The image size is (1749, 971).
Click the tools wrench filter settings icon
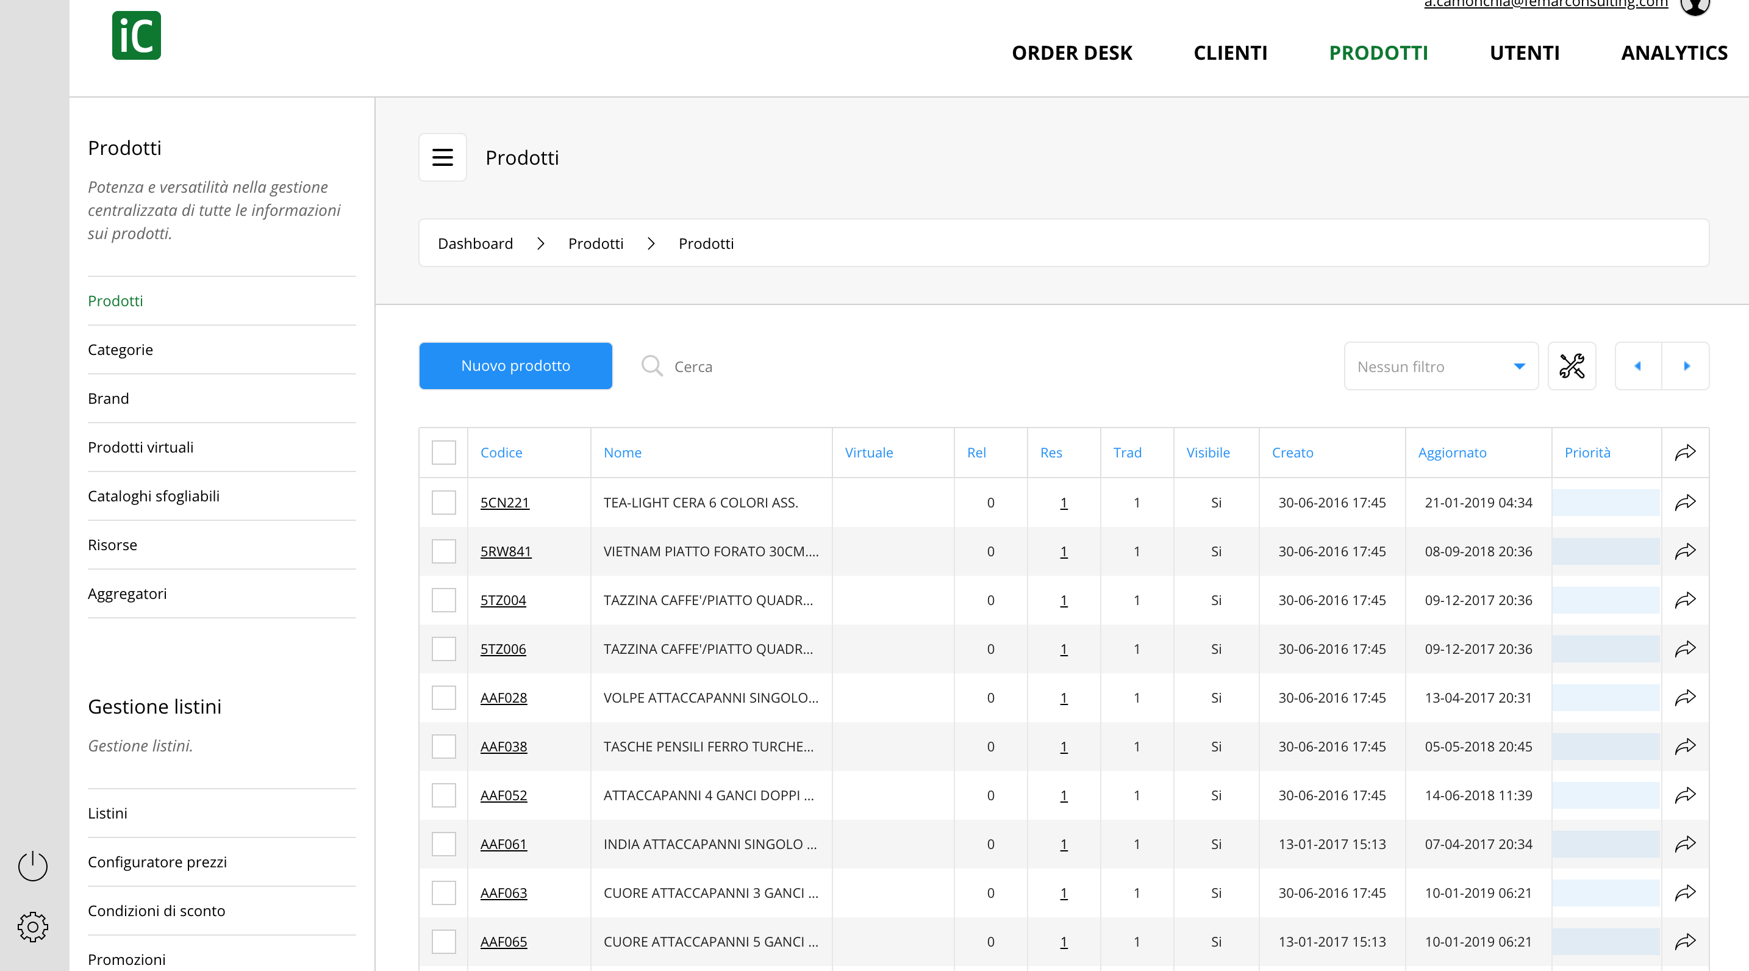pos(1571,366)
